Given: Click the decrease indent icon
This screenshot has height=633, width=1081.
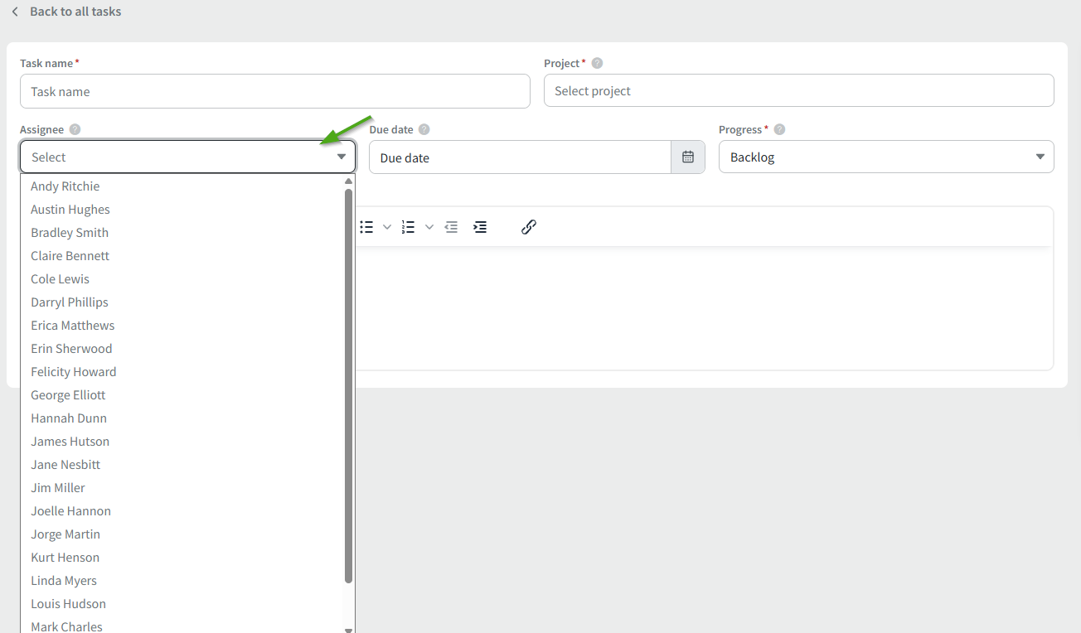Looking at the screenshot, I should [x=451, y=227].
